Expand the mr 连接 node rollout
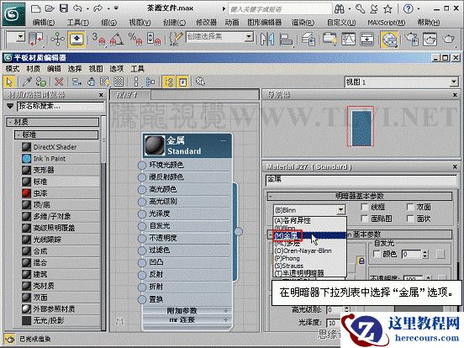Image resolution: width=464 pixels, height=348 pixels. click(186, 320)
